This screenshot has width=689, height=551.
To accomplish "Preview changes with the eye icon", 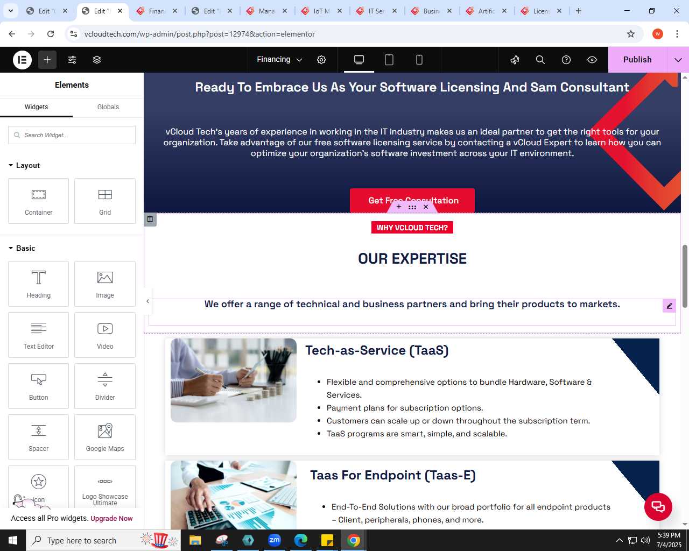I will (x=592, y=60).
